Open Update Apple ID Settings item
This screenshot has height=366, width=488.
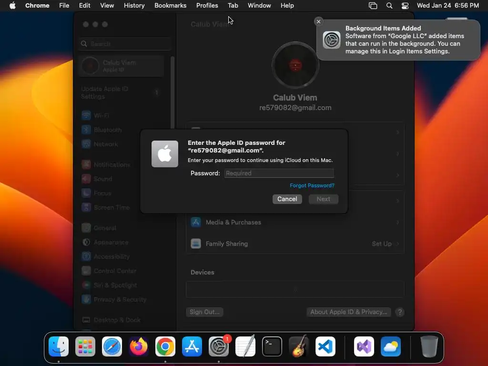(122, 93)
